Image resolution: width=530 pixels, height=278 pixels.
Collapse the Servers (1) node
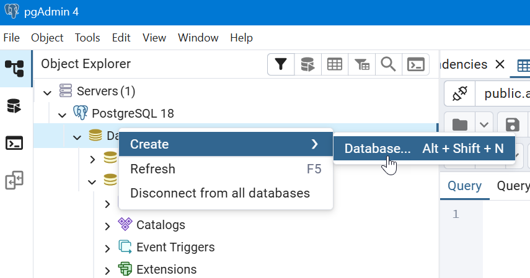[x=47, y=92]
